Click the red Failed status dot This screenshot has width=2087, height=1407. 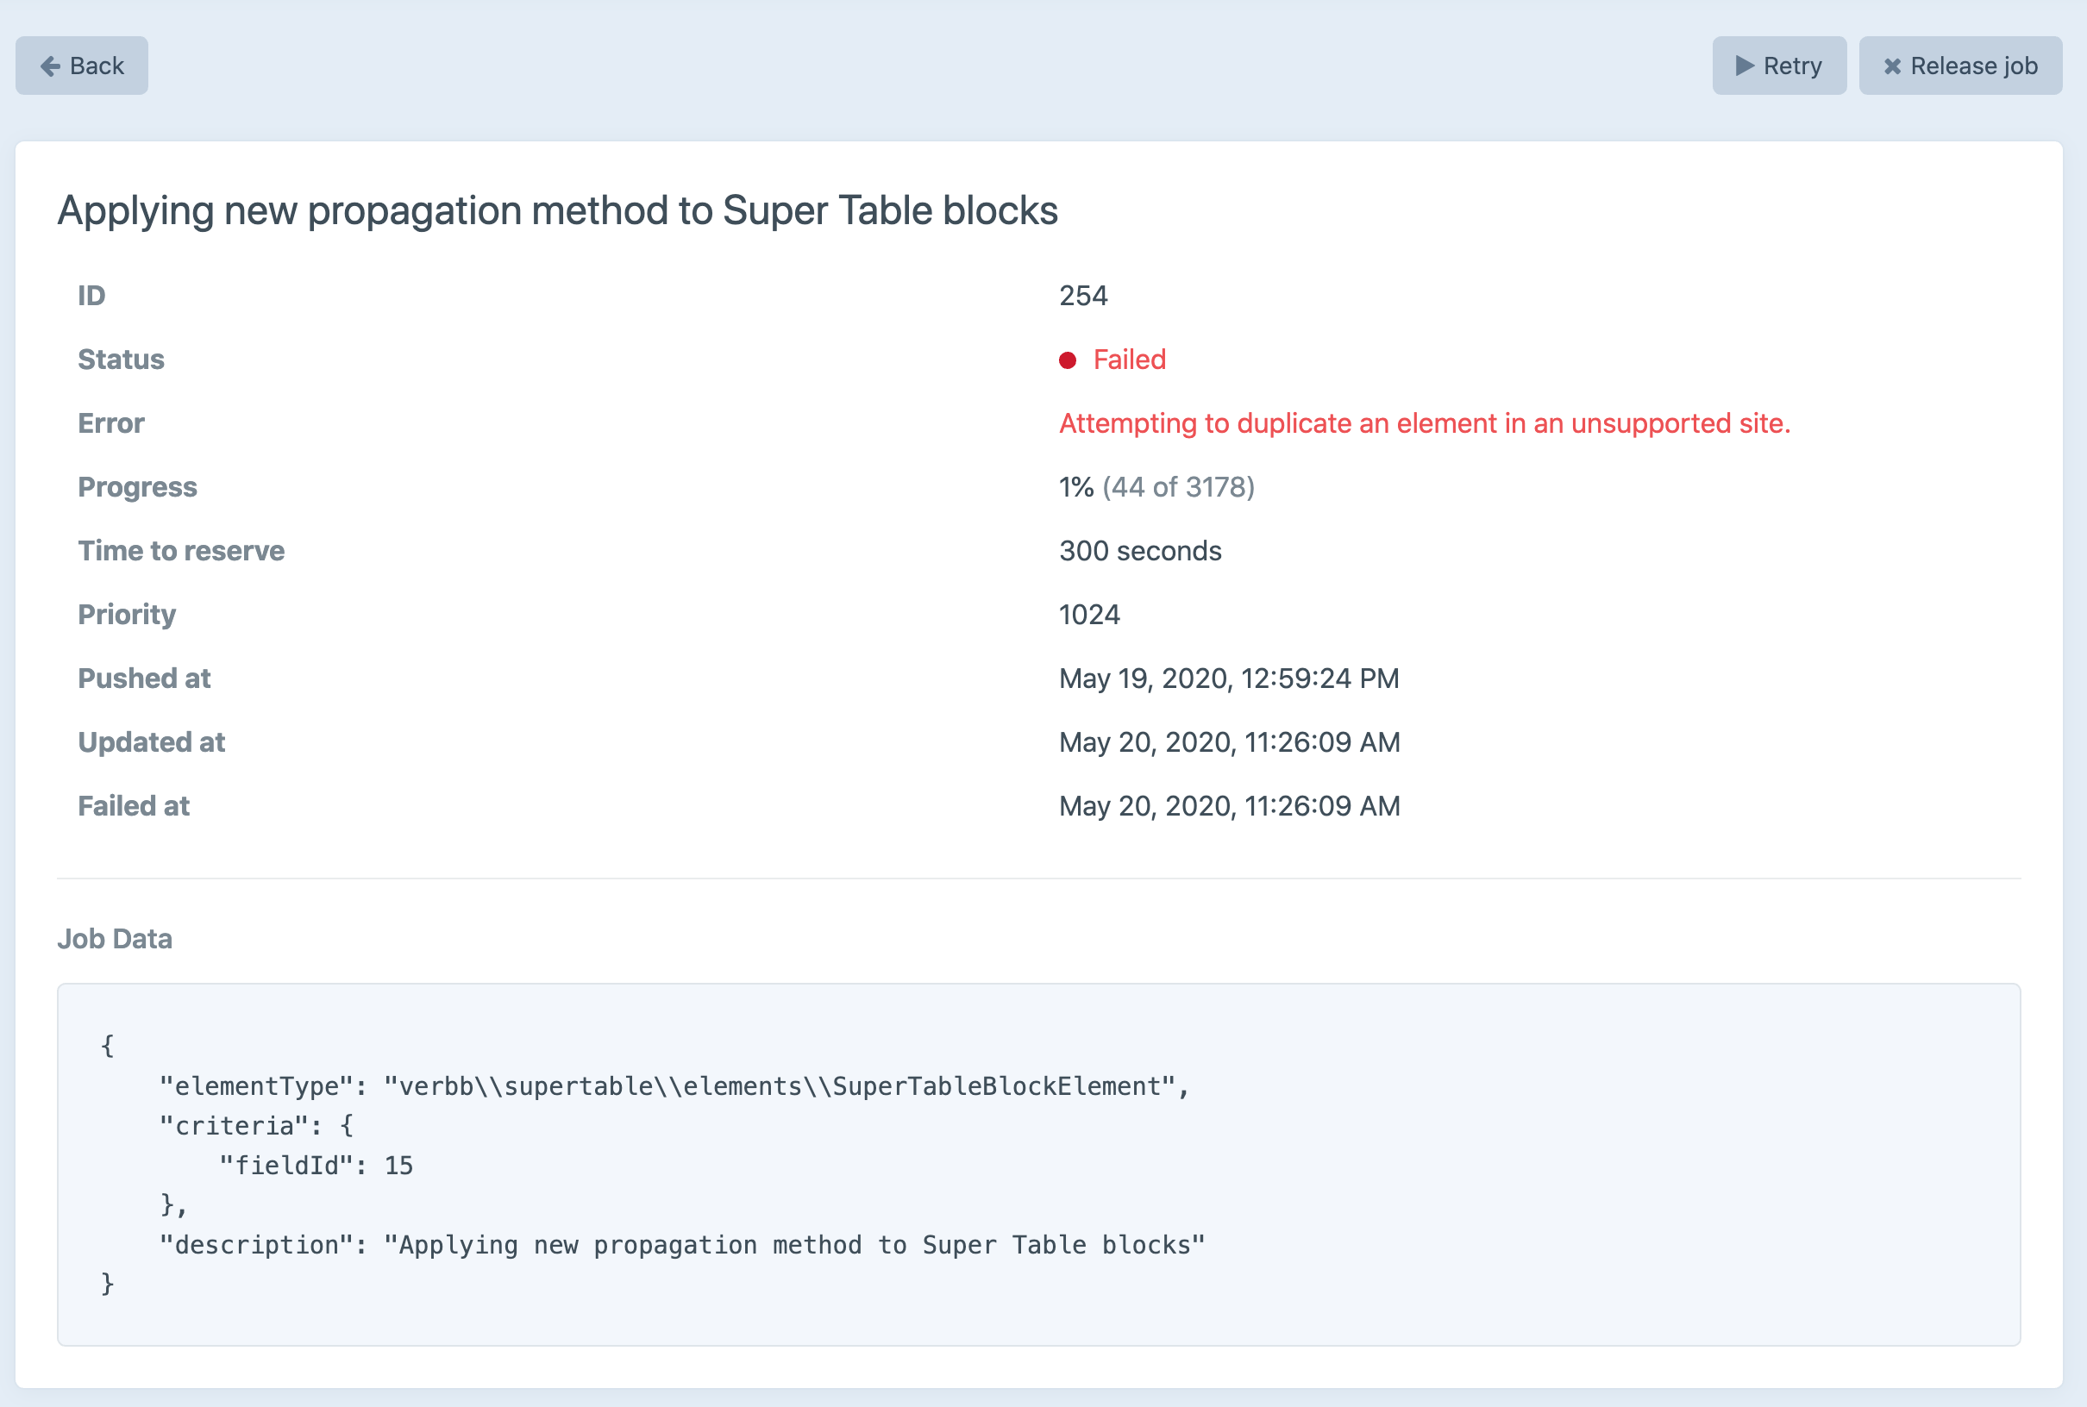coord(1068,359)
